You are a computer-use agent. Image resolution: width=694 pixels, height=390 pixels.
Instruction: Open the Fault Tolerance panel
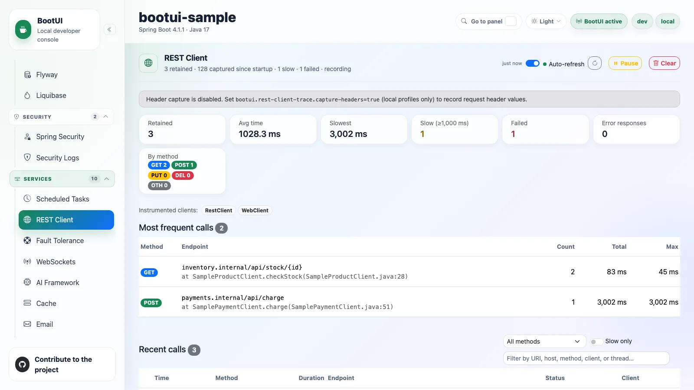pyautogui.click(x=66, y=240)
